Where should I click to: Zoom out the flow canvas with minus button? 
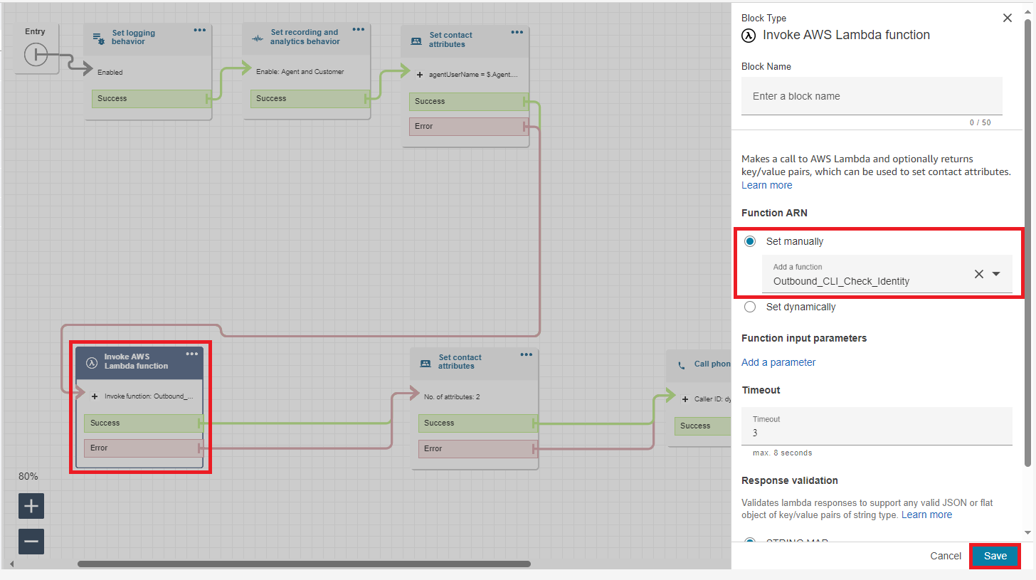point(31,542)
